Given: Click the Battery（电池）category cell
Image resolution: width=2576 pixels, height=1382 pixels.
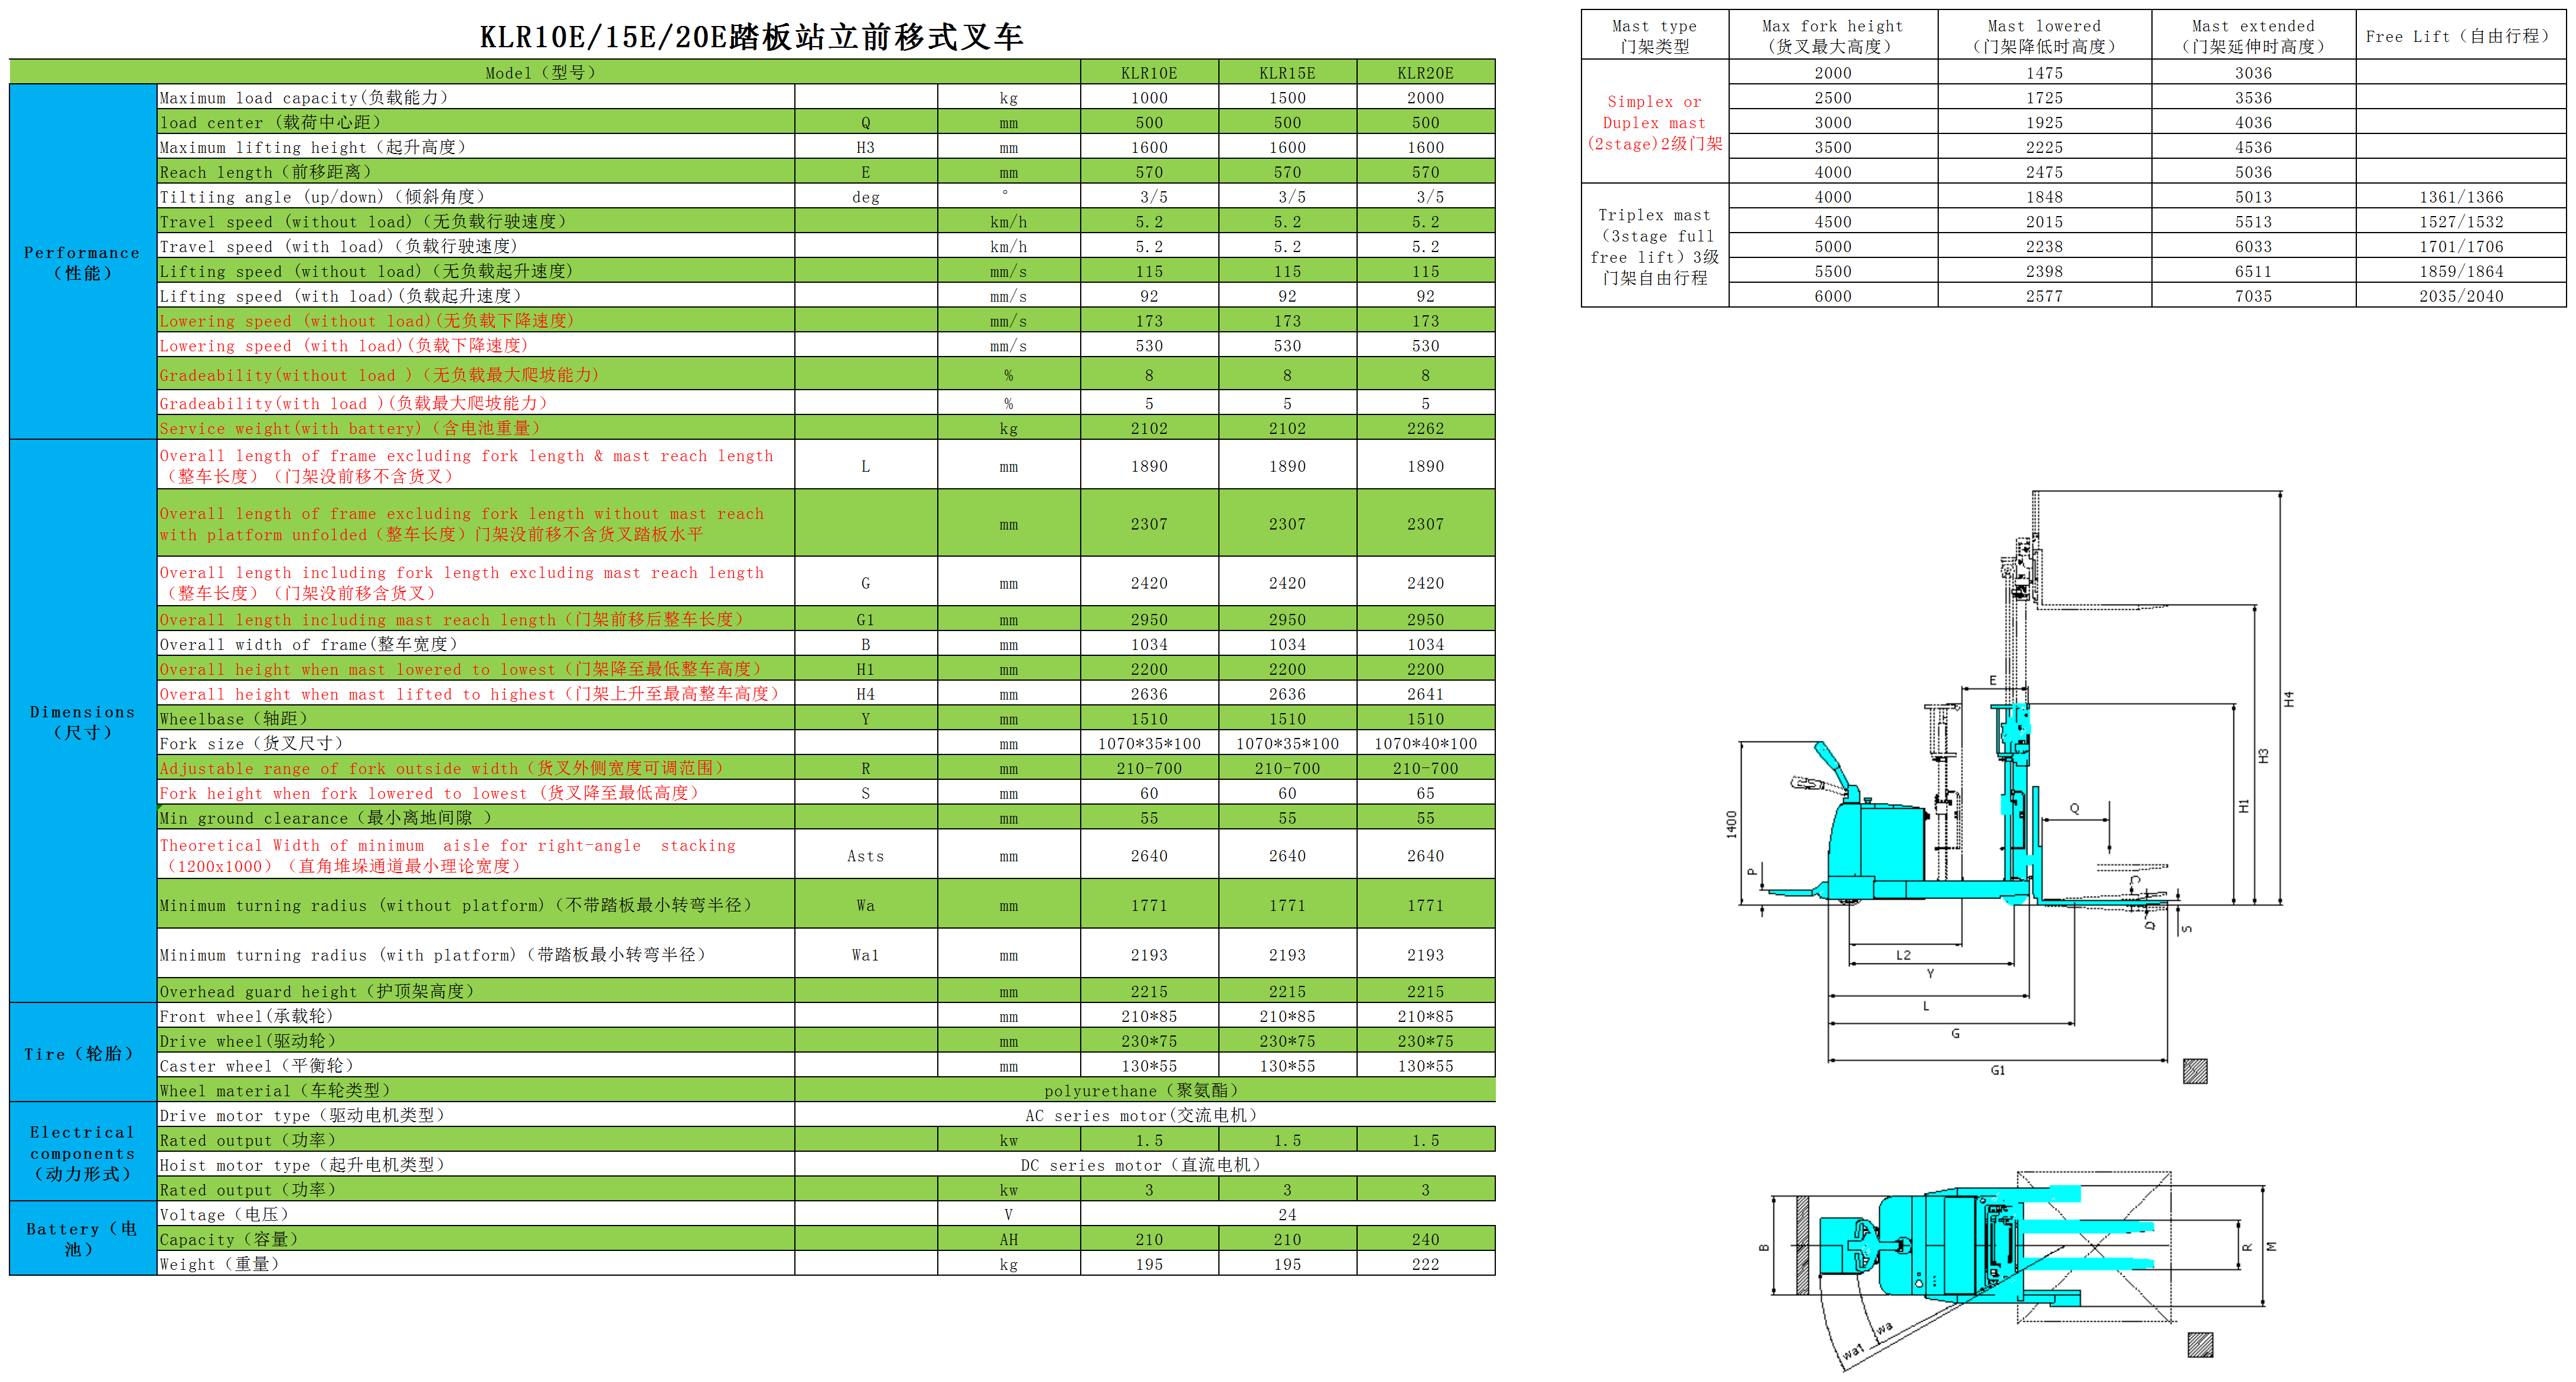Looking at the screenshot, I should (83, 1238).
